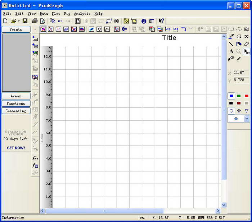Click the horizontal scrollbar right arrow

tap(218, 211)
